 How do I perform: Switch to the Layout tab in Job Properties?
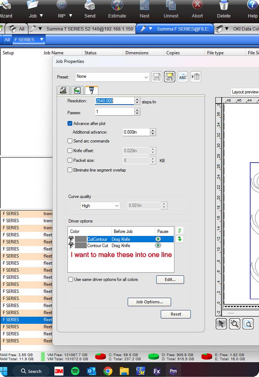(63, 90)
